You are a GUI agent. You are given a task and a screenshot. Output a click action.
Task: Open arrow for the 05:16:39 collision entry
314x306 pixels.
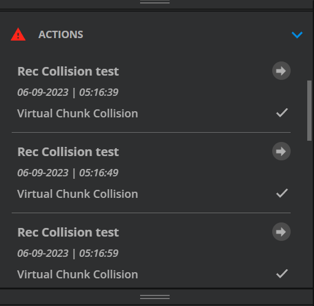tap(281, 71)
